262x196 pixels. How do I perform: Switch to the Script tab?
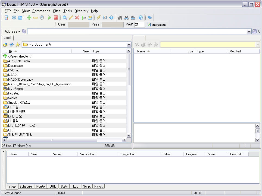pos(87,186)
